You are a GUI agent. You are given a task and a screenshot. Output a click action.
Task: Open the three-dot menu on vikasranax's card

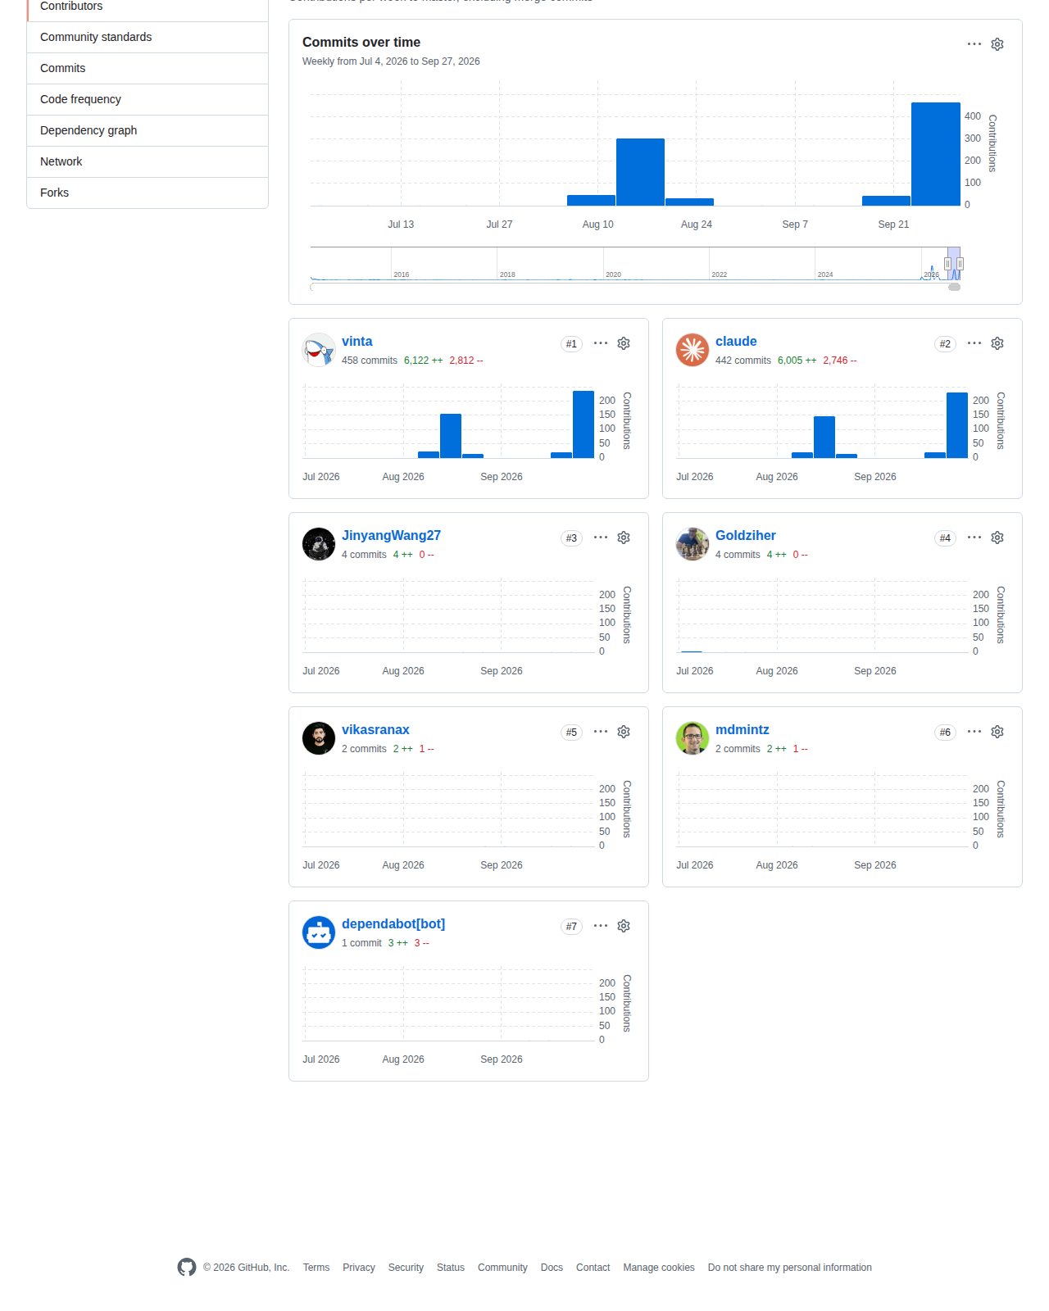[601, 732]
